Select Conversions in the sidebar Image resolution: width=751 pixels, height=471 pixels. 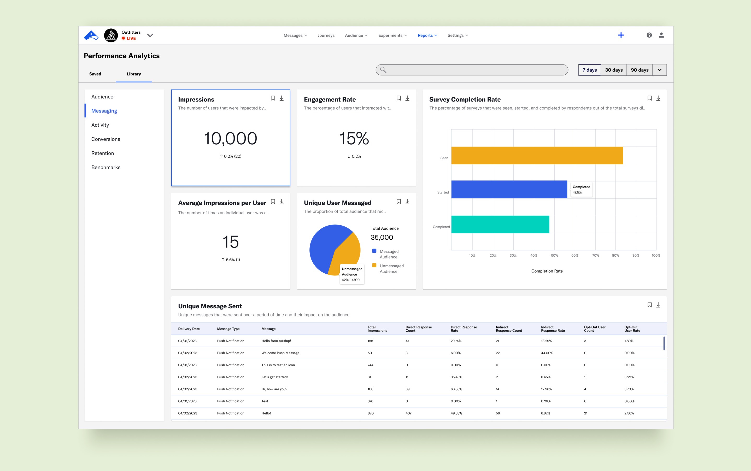105,139
